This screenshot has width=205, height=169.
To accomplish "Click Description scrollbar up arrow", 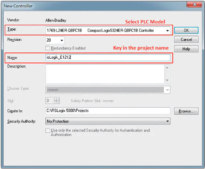I will tap(167, 68).
